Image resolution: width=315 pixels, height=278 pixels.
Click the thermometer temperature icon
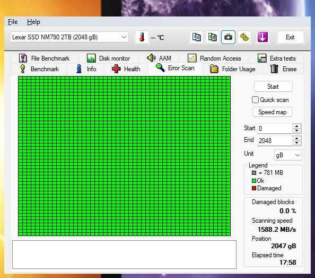(x=142, y=37)
